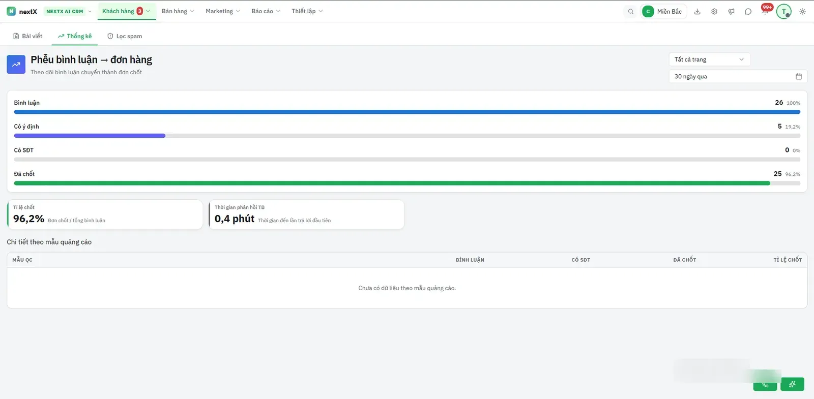Open the Miền Bắc region selector

(663, 11)
